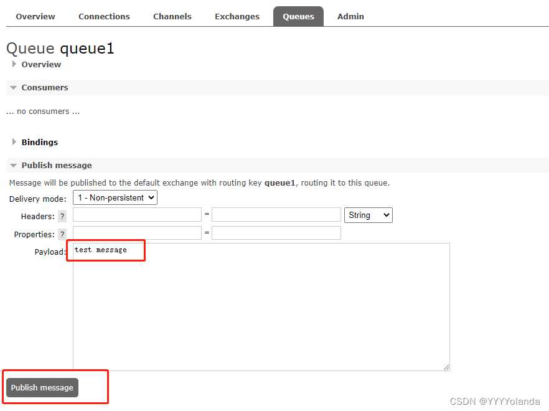Click the Payload textarea resize handle

pos(446,367)
